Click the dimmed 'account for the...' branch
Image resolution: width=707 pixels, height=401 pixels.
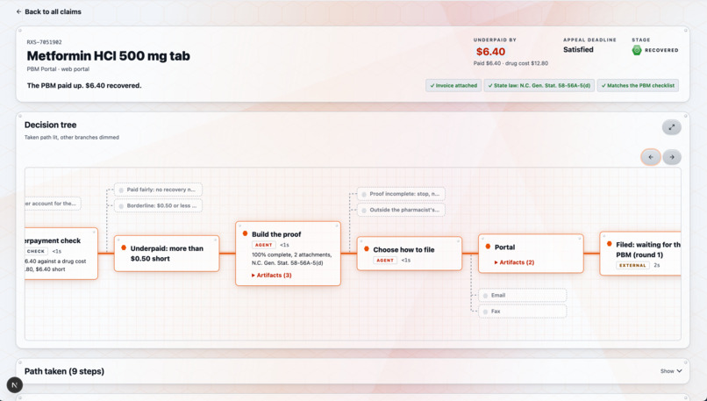coord(53,204)
